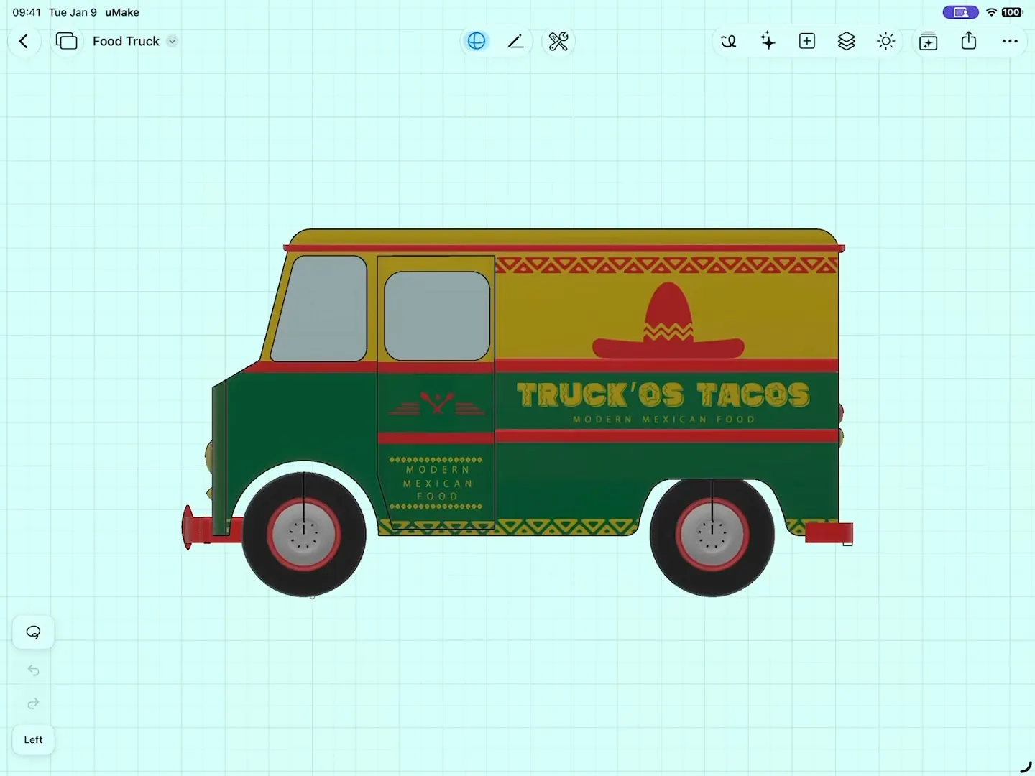
Task: Select the front wheel of the truck
Action: [x=304, y=535]
